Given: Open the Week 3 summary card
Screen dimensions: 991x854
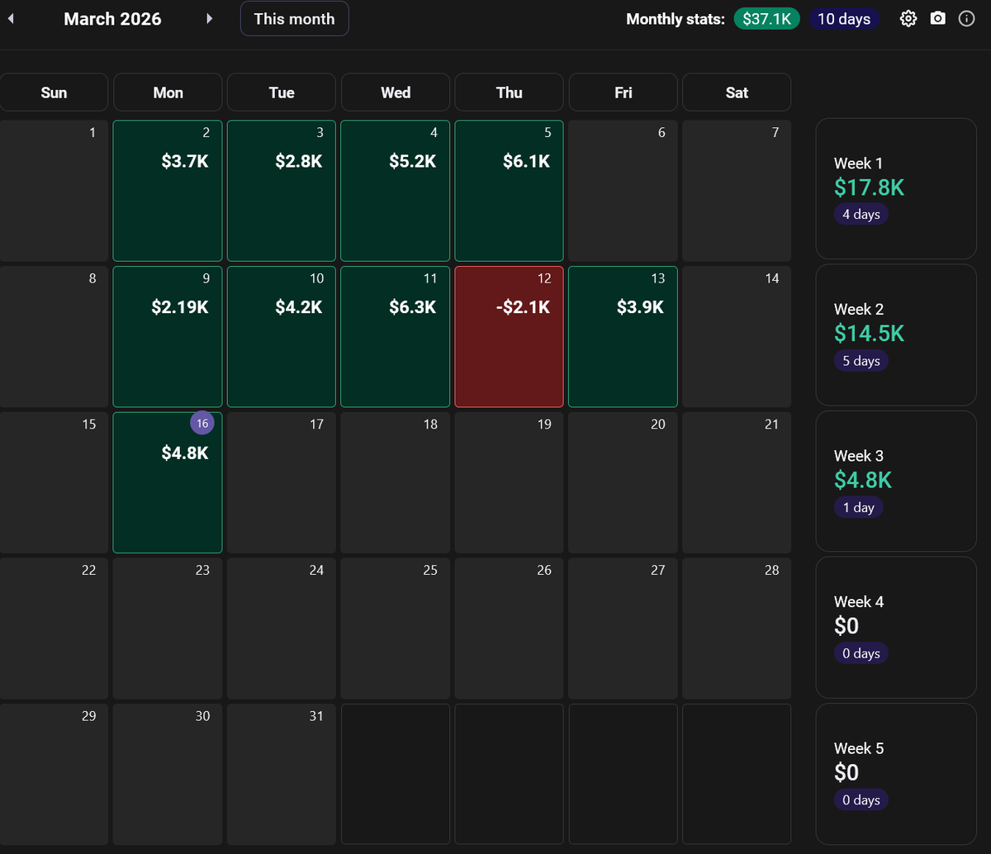Looking at the screenshot, I should (896, 481).
